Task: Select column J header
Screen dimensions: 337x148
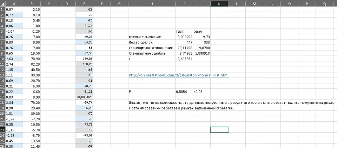Action: point(202,4)
